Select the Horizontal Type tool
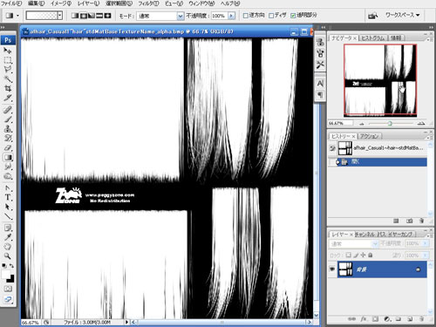 (8, 197)
